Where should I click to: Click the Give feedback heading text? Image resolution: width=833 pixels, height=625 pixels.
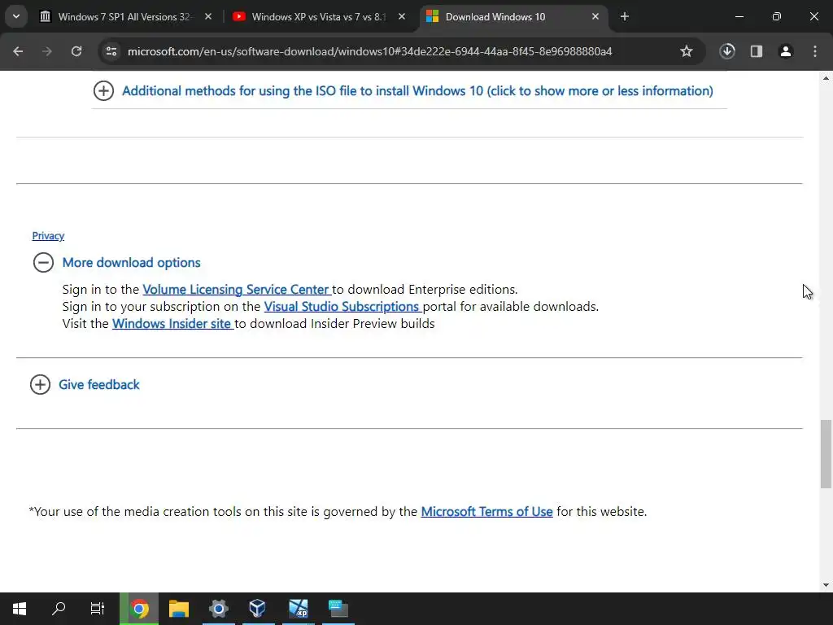coord(98,384)
